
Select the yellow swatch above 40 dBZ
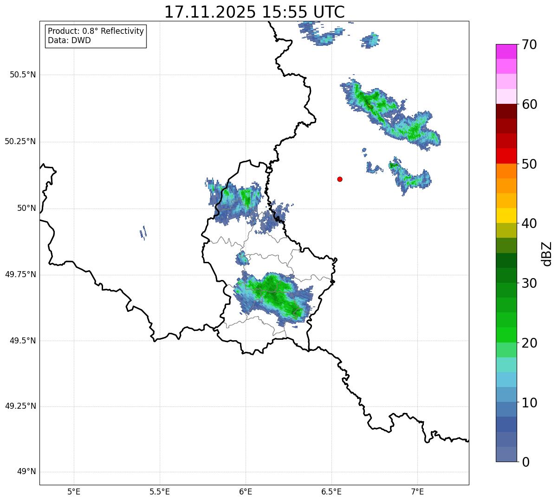(506, 216)
